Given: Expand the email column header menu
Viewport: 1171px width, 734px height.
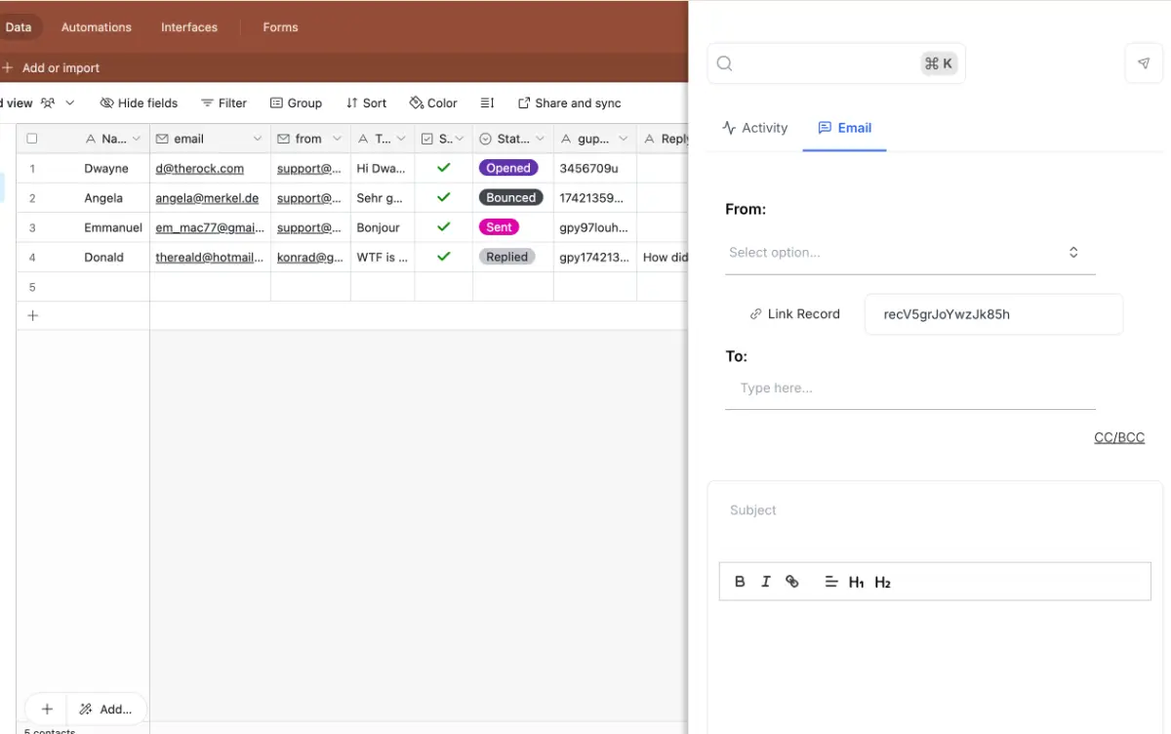Looking at the screenshot, I should (x=257, y=138).
